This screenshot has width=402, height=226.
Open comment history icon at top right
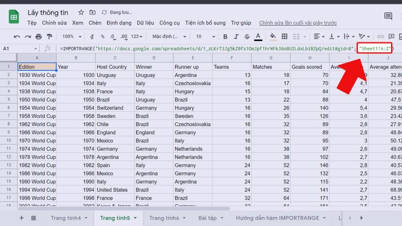click(388, 16)
